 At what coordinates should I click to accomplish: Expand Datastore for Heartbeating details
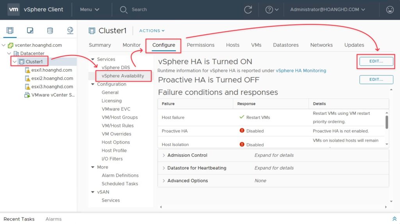tap(164, 168)
